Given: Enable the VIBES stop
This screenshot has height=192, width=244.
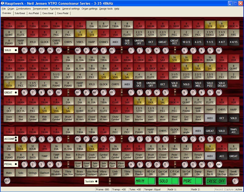Looking at the screenshot, I should [80, 42].
